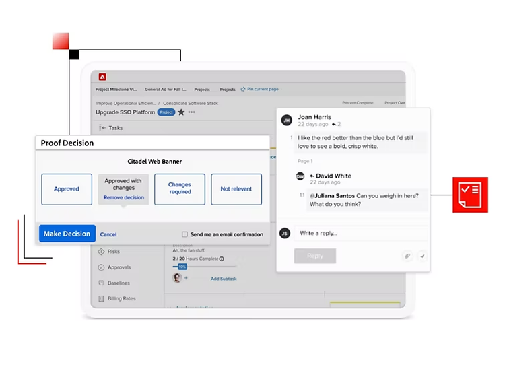505x379 pixels.
Task: Click the star favorite icon beside Project badge
Action: coord(181,112)
